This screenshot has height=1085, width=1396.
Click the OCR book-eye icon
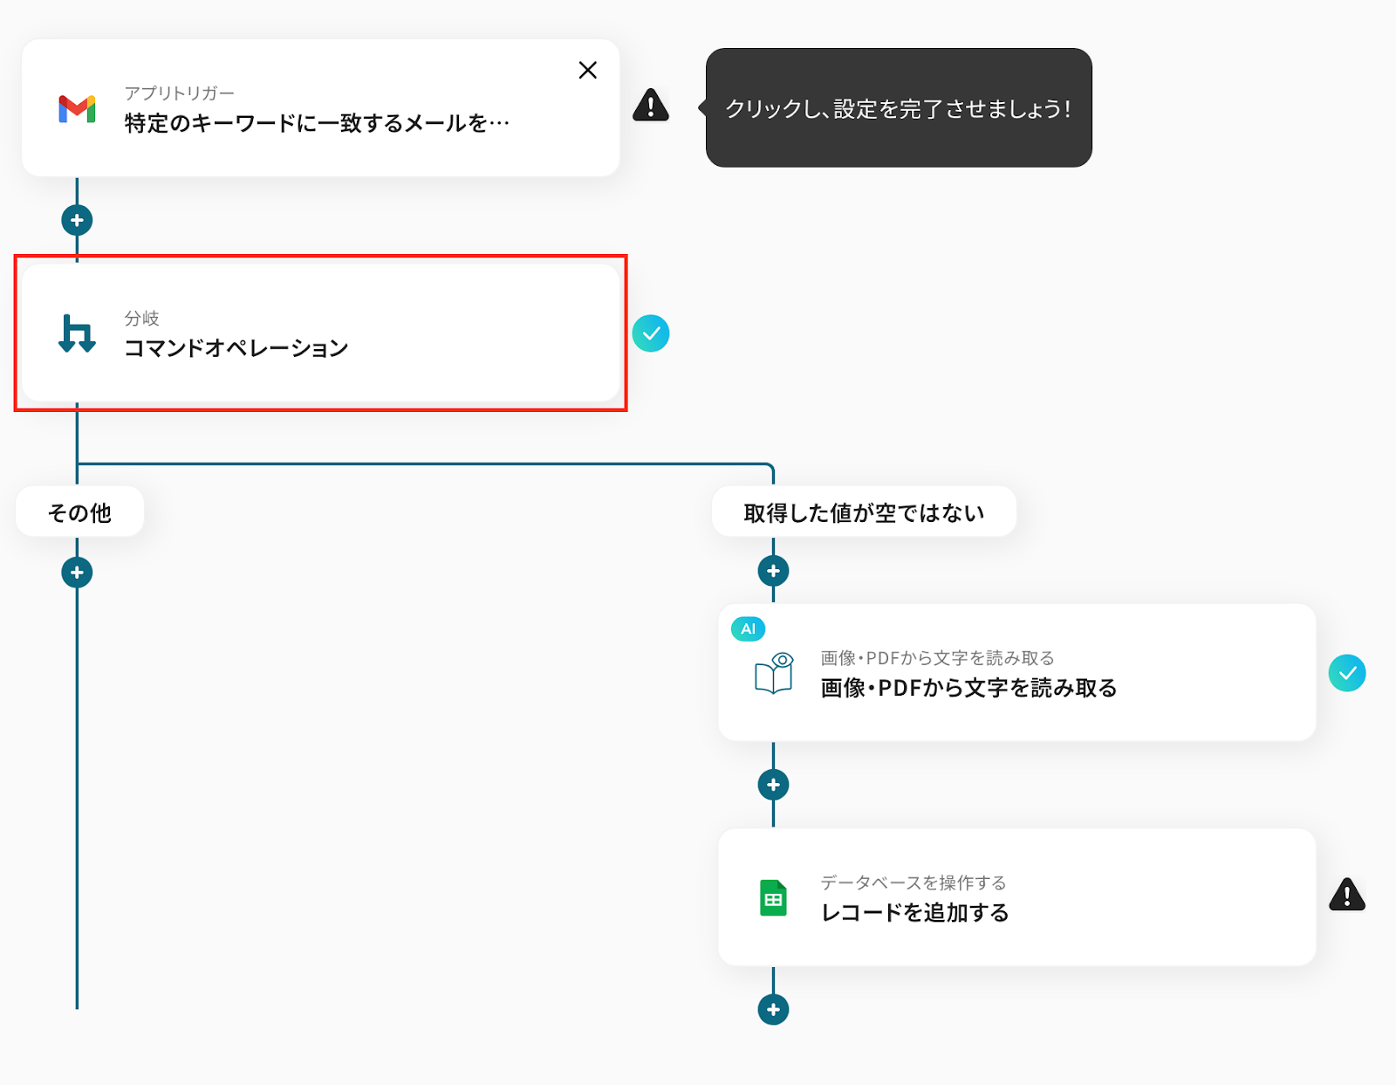773,673
